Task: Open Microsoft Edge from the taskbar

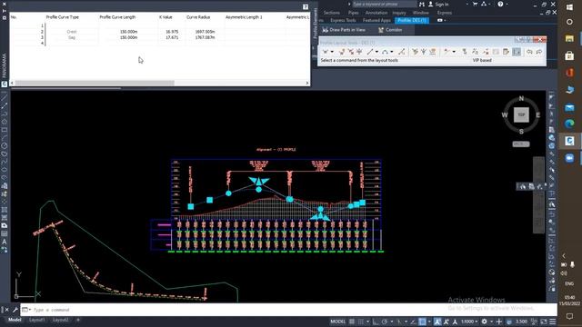Action: pyautogui.click(x=569, y=124)
